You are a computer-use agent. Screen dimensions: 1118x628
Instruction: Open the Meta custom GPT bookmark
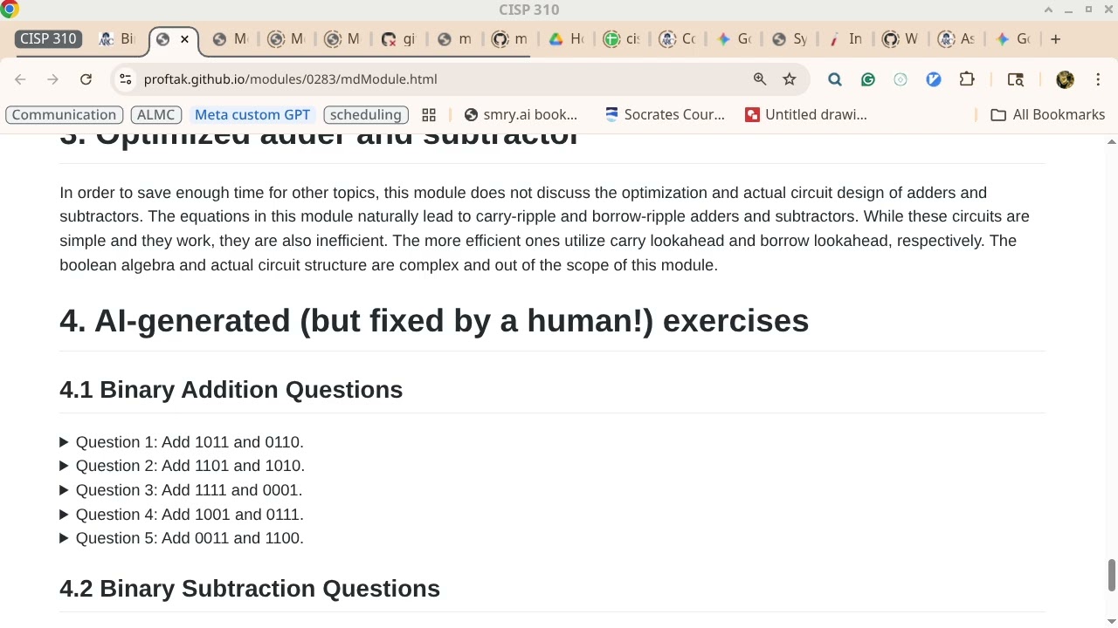tap(252, 115)
